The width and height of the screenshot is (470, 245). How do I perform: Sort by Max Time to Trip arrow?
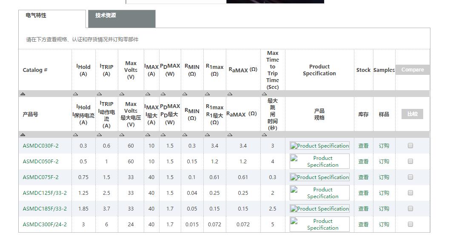click(x=264, y=94)
